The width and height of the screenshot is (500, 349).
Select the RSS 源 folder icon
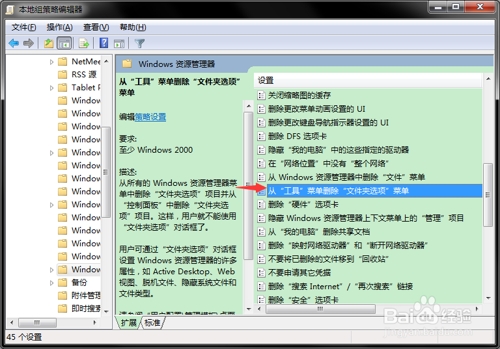coord(62,75)
